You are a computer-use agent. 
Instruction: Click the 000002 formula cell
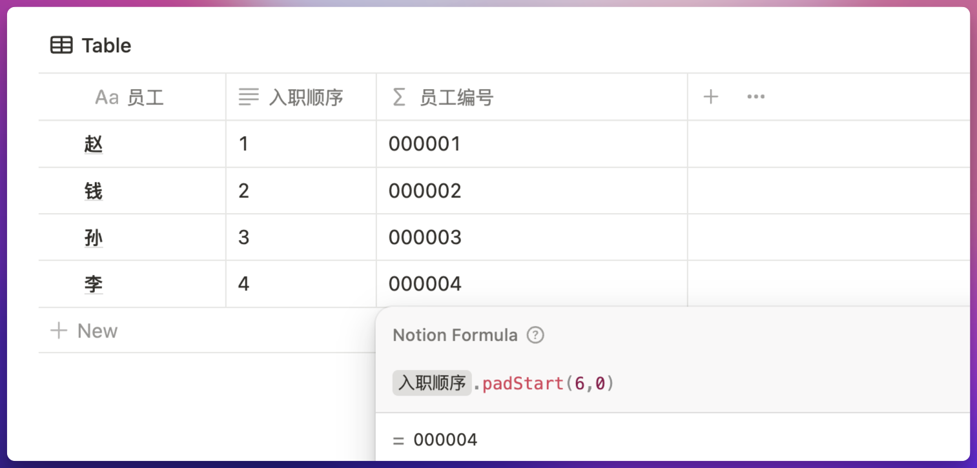(531, 191)
